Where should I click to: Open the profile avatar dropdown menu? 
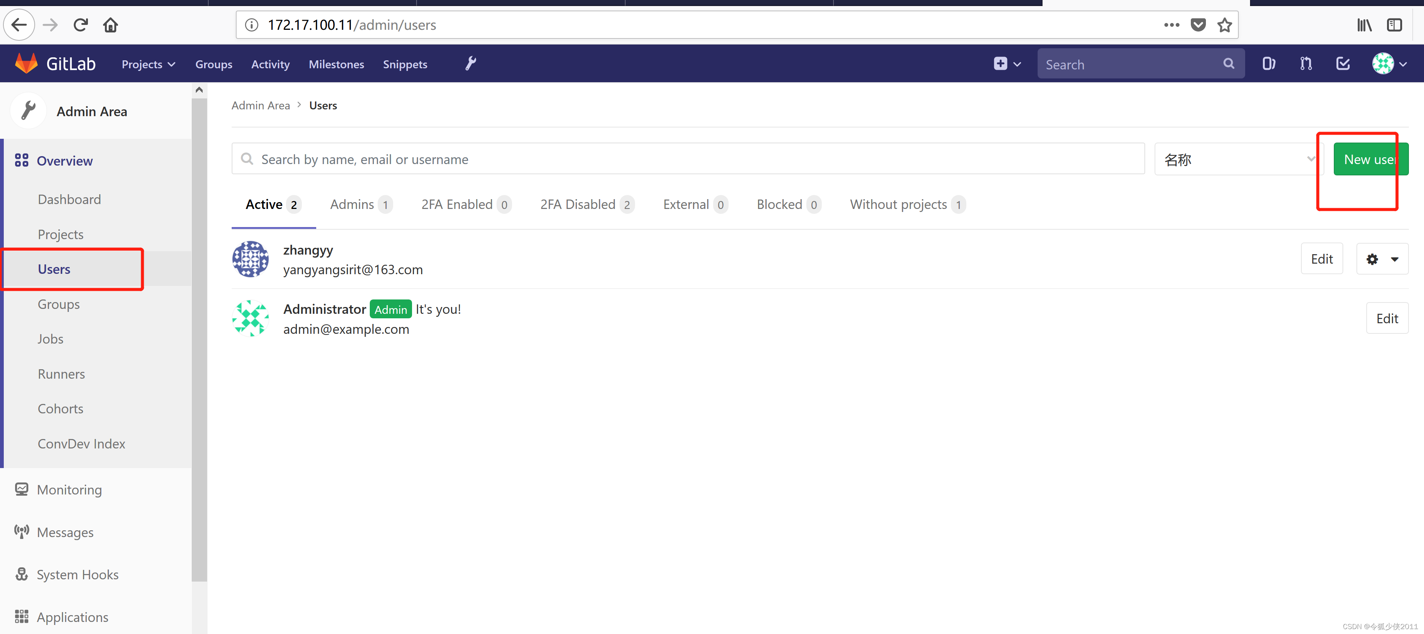click(1389, 64)
